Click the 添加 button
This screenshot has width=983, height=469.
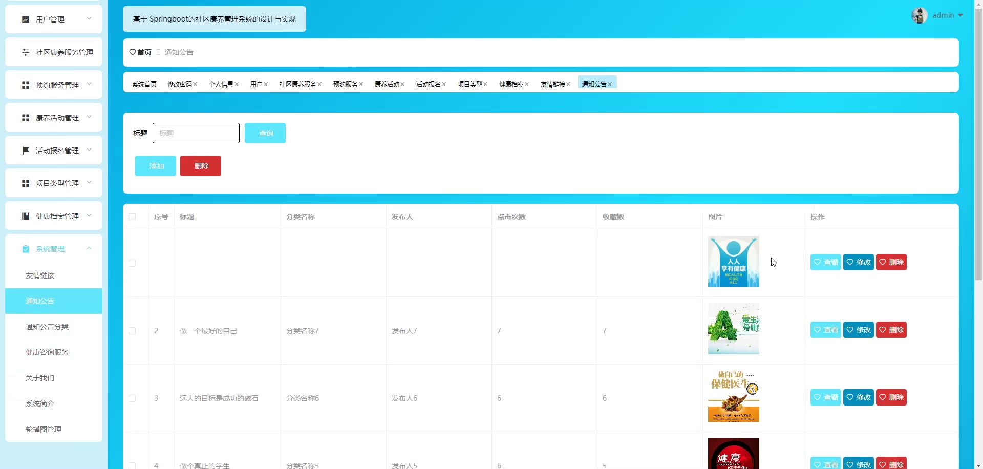156,166
